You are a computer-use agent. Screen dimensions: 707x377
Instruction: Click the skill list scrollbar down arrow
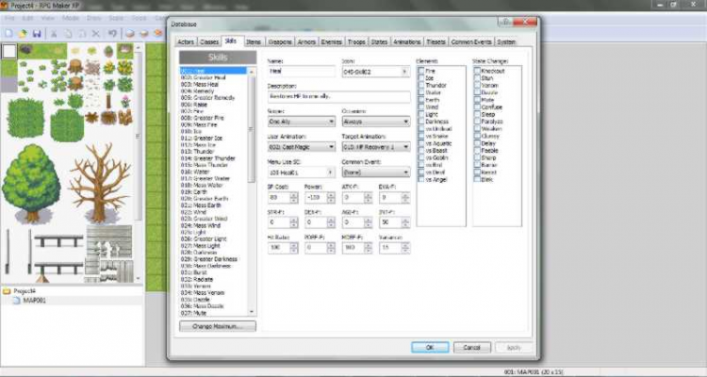click(x=252, y=312)
